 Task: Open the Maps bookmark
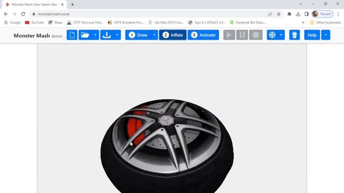click(x=55, y=23)
